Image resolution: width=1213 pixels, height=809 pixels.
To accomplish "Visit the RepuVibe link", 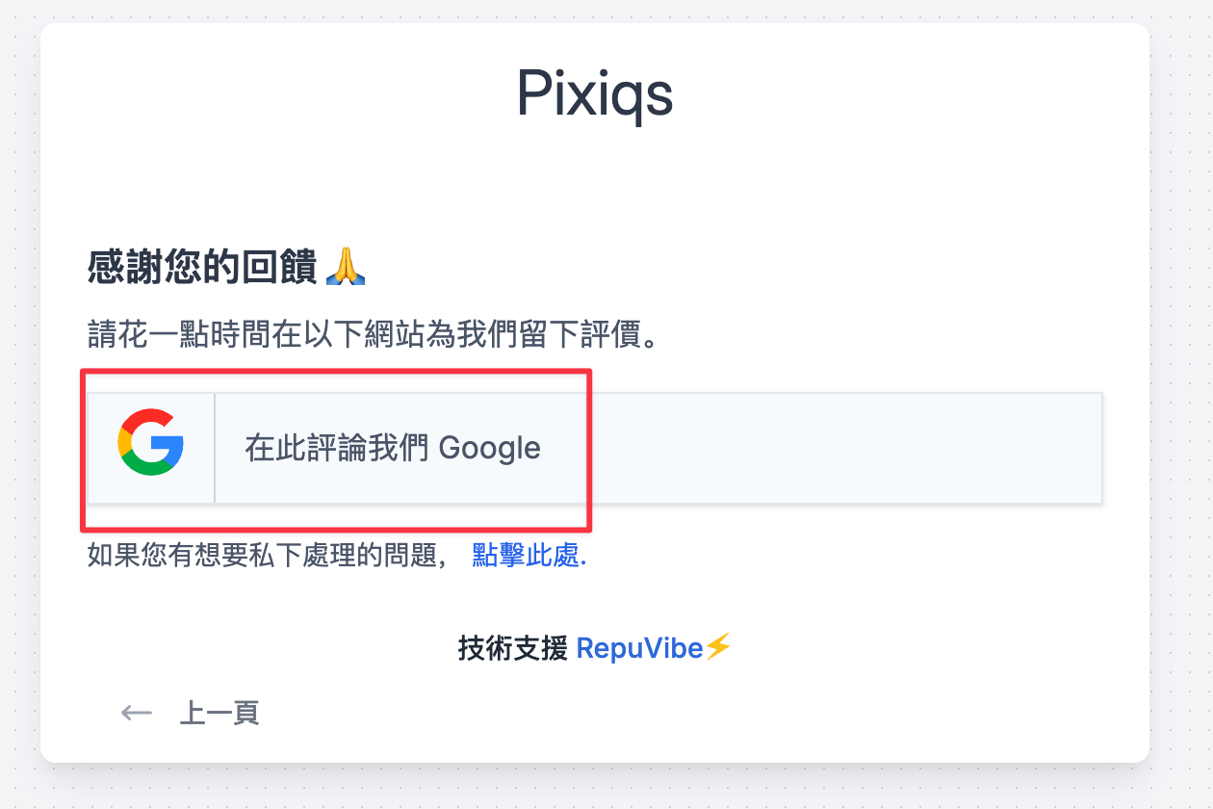I will 639,648.
